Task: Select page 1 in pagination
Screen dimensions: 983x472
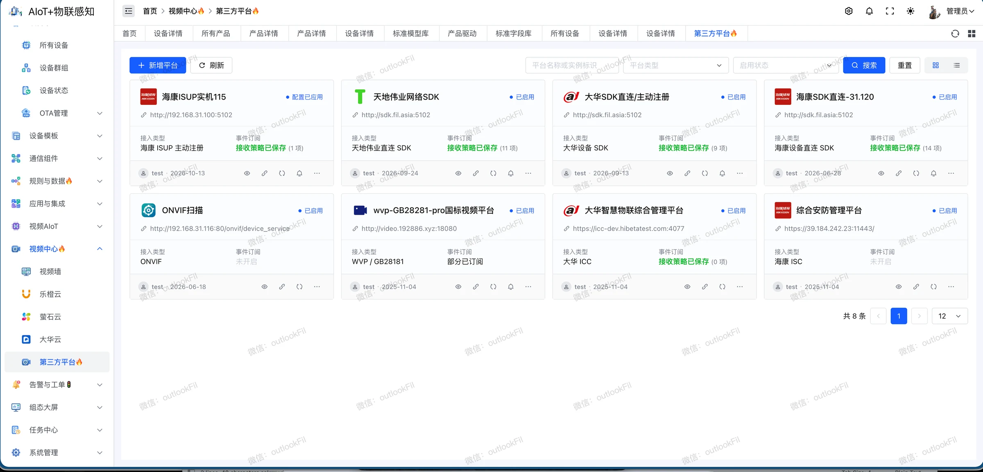Action: tap(899, 316)
